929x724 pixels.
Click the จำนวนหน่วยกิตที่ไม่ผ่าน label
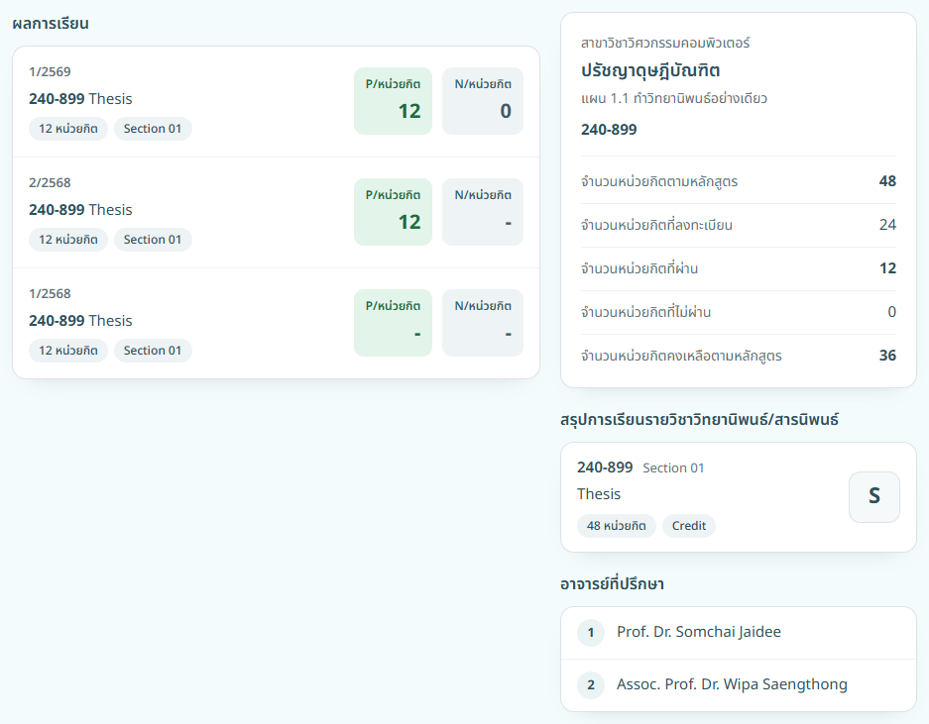click(x=645, y=312)
